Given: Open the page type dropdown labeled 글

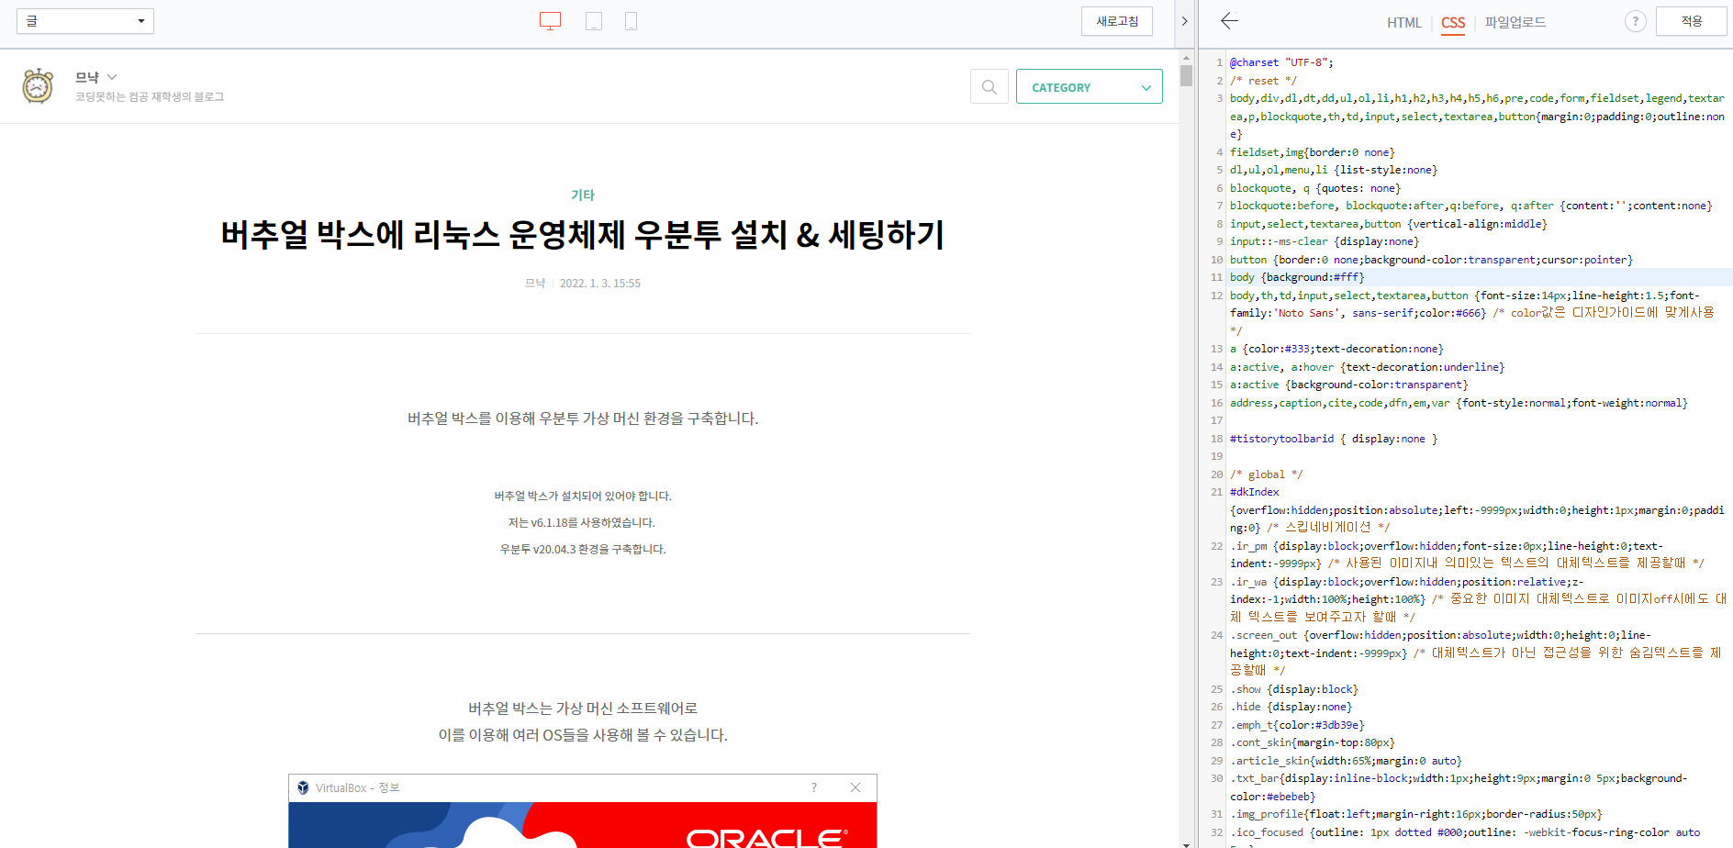Looking at the screenshot, I should click(x=85, y=21).
